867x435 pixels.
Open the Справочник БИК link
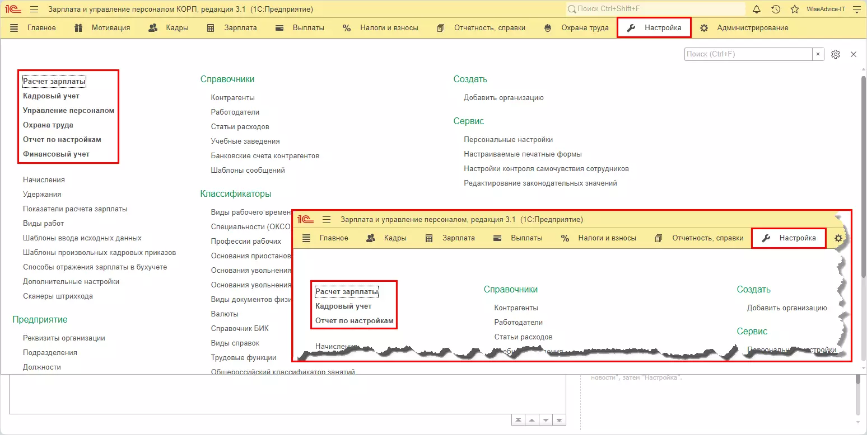[x=239, y=329]
